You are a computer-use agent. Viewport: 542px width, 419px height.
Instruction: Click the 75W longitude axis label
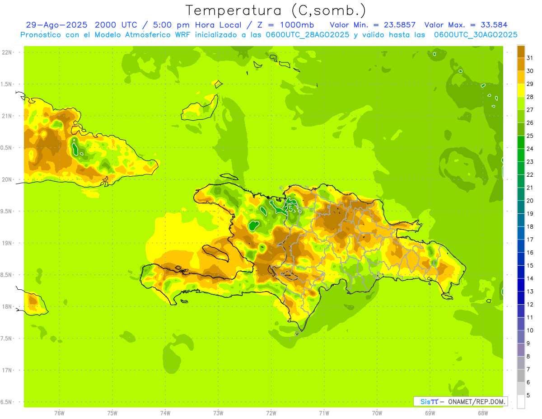(112, 413)
